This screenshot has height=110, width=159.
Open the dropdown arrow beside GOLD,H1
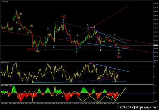(2, 2)
